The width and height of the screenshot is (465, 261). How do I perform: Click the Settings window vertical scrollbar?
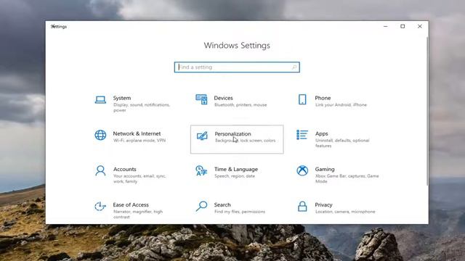(x=427, y=111)
